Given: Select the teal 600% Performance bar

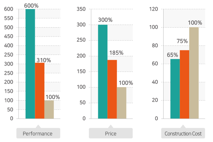Looking at the screenshot, I should click(x=30, y=64).
